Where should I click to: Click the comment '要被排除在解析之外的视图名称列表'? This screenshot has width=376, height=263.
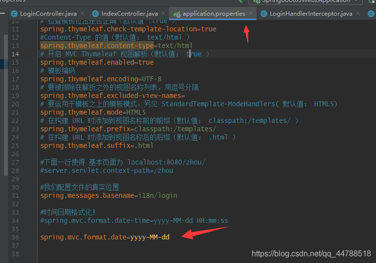tap(119, 87)
